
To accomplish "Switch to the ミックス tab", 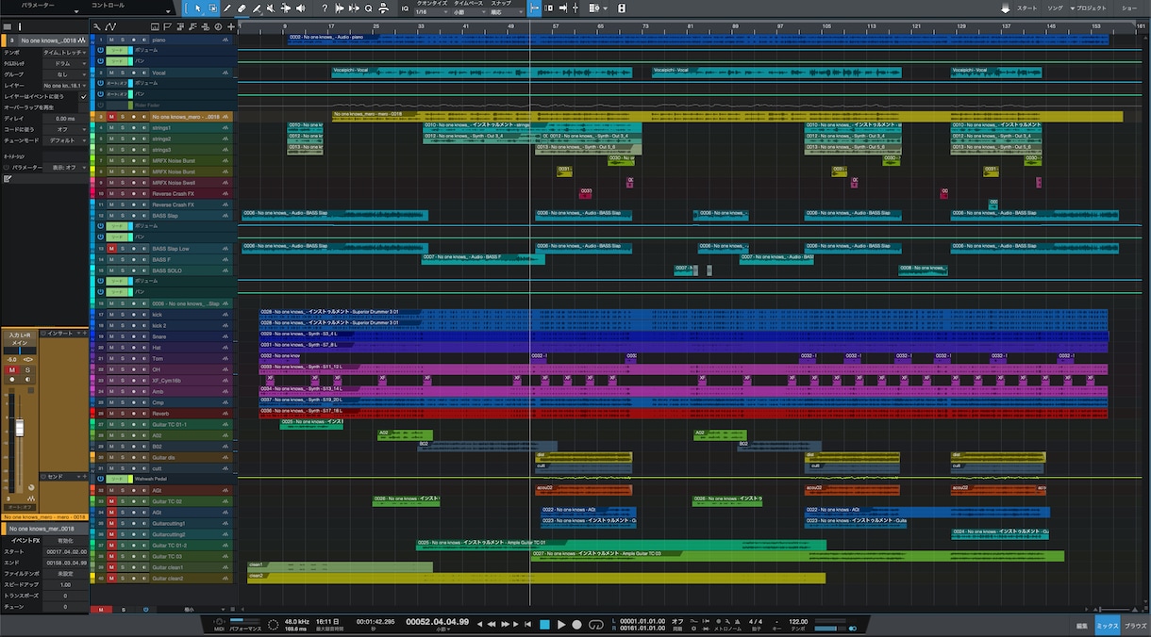I will (1108, 626).
